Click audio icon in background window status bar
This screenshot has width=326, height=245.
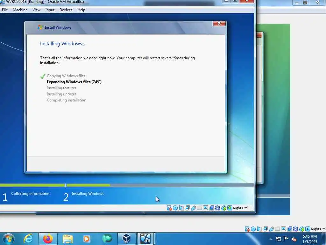[x=259, y=229]
